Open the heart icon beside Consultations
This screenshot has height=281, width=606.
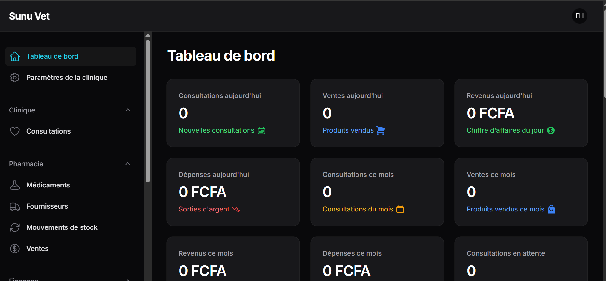click(15, 131)
